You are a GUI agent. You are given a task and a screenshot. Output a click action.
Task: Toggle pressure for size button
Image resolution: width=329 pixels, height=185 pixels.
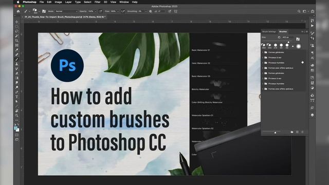pyautogui.click(x=170, y=11)
